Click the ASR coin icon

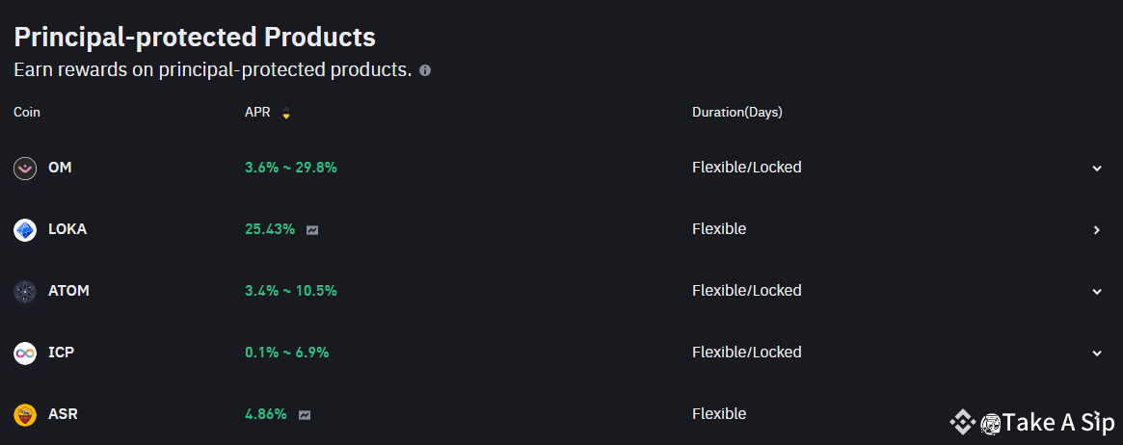click(25, 415)
